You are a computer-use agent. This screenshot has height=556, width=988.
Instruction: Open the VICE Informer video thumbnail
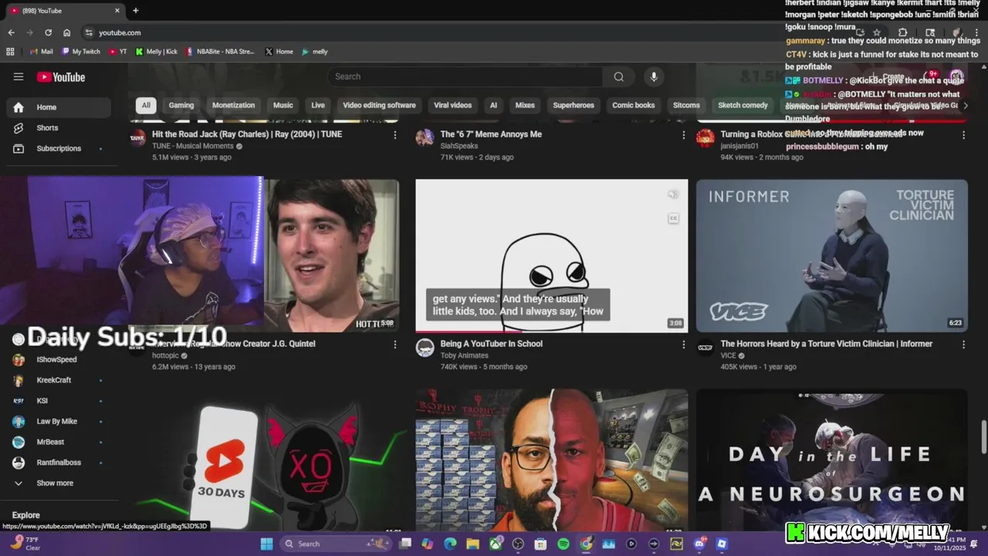(x=832, y=256)
